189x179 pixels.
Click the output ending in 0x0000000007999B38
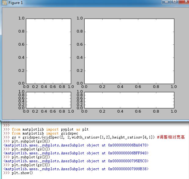(x=76, y=169)
